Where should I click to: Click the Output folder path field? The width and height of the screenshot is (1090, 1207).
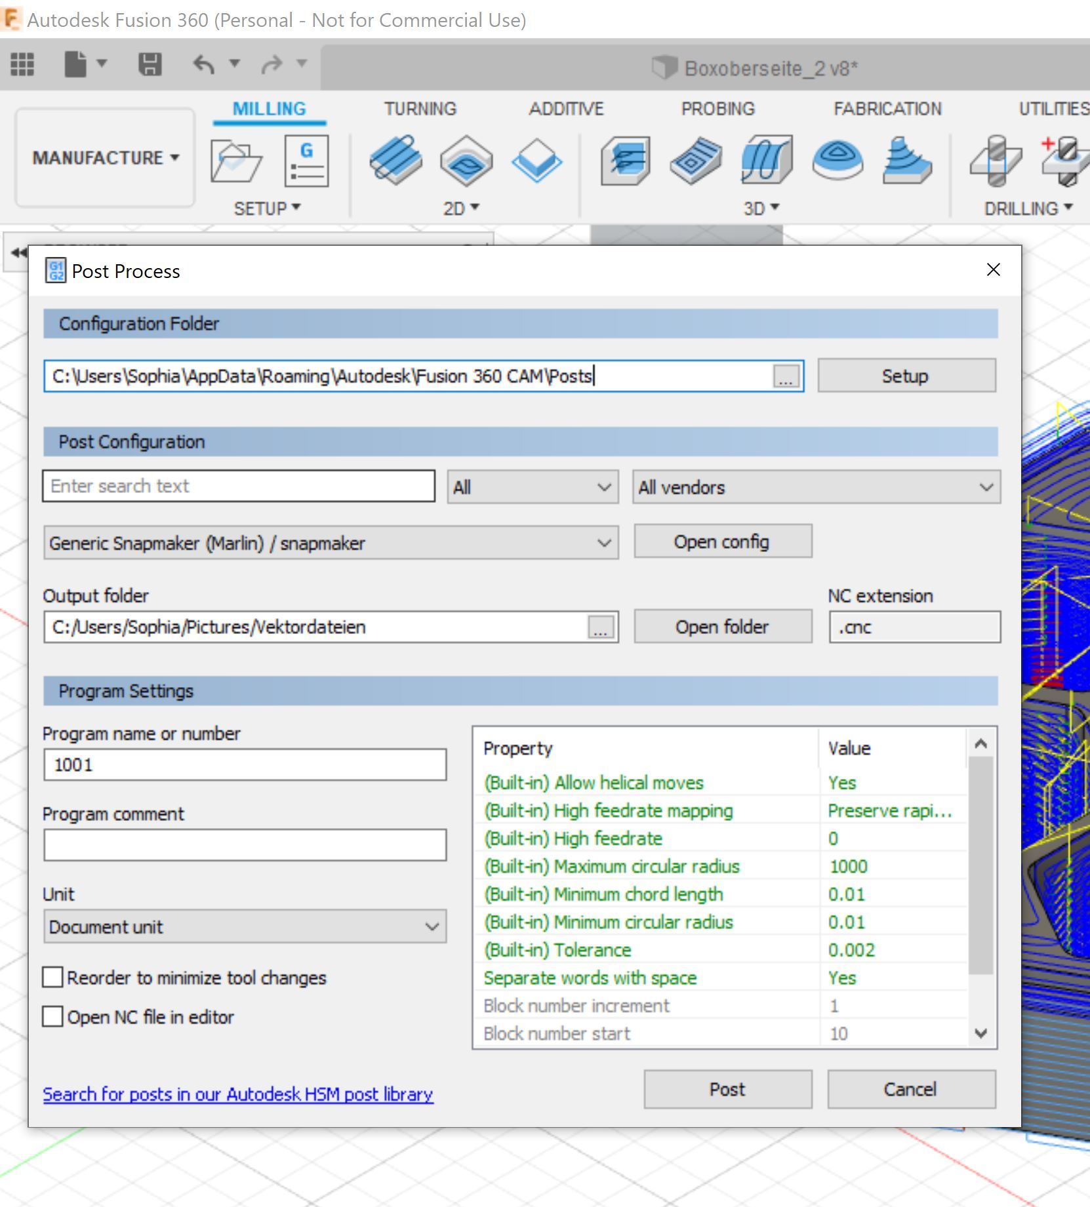pyautogui.click(x=315, y=627)
